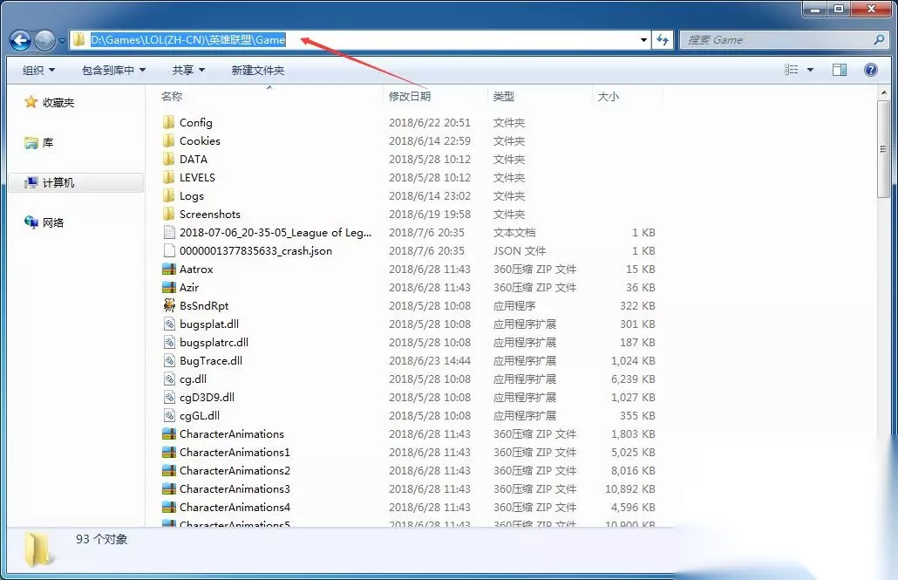Expand the address bar history dropdown
Screen dimensions: 898x580
pyautogui.click(x=643, y=40)
